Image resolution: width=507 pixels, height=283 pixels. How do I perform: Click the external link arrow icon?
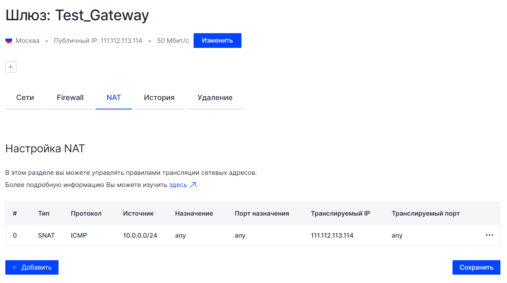(193, 185)
